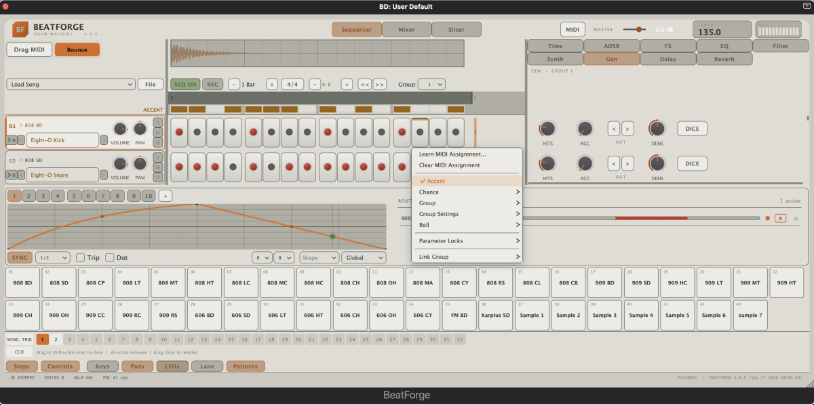Adjust the Master volume slider
The height and width of the screenshot is (405, 814).
636,29
